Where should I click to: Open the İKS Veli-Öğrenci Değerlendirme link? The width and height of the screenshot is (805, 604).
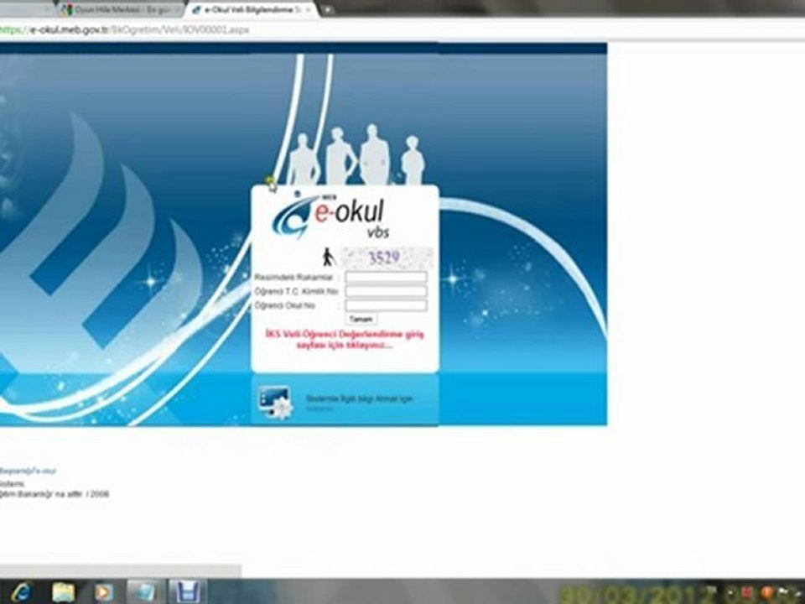[x=345, y=340]
